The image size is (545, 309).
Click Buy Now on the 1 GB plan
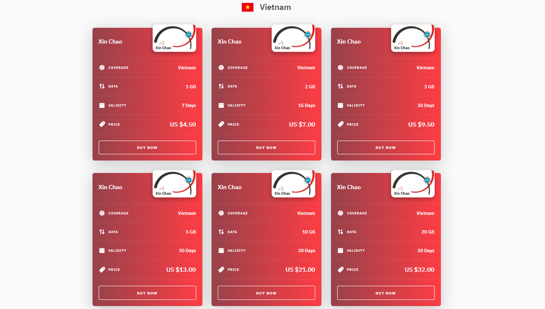click(147, 148)
